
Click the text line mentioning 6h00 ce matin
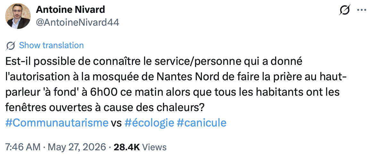pyautogui.click(x=172, y=92)
